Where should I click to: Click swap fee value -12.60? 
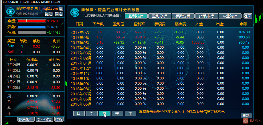(x=179, y=32)
